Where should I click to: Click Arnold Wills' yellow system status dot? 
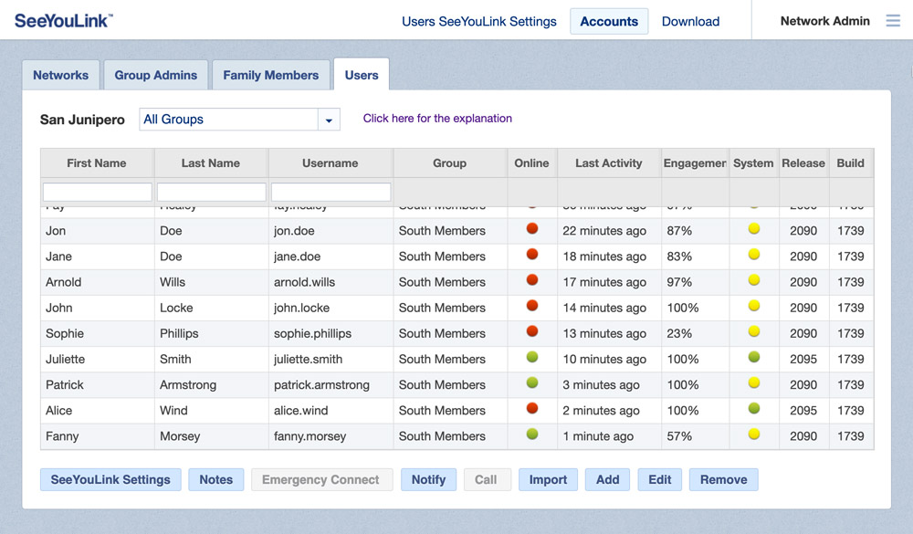[x=754, y=279]
